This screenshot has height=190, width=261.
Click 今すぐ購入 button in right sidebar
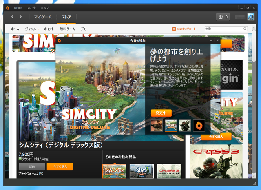coord(216,137)
